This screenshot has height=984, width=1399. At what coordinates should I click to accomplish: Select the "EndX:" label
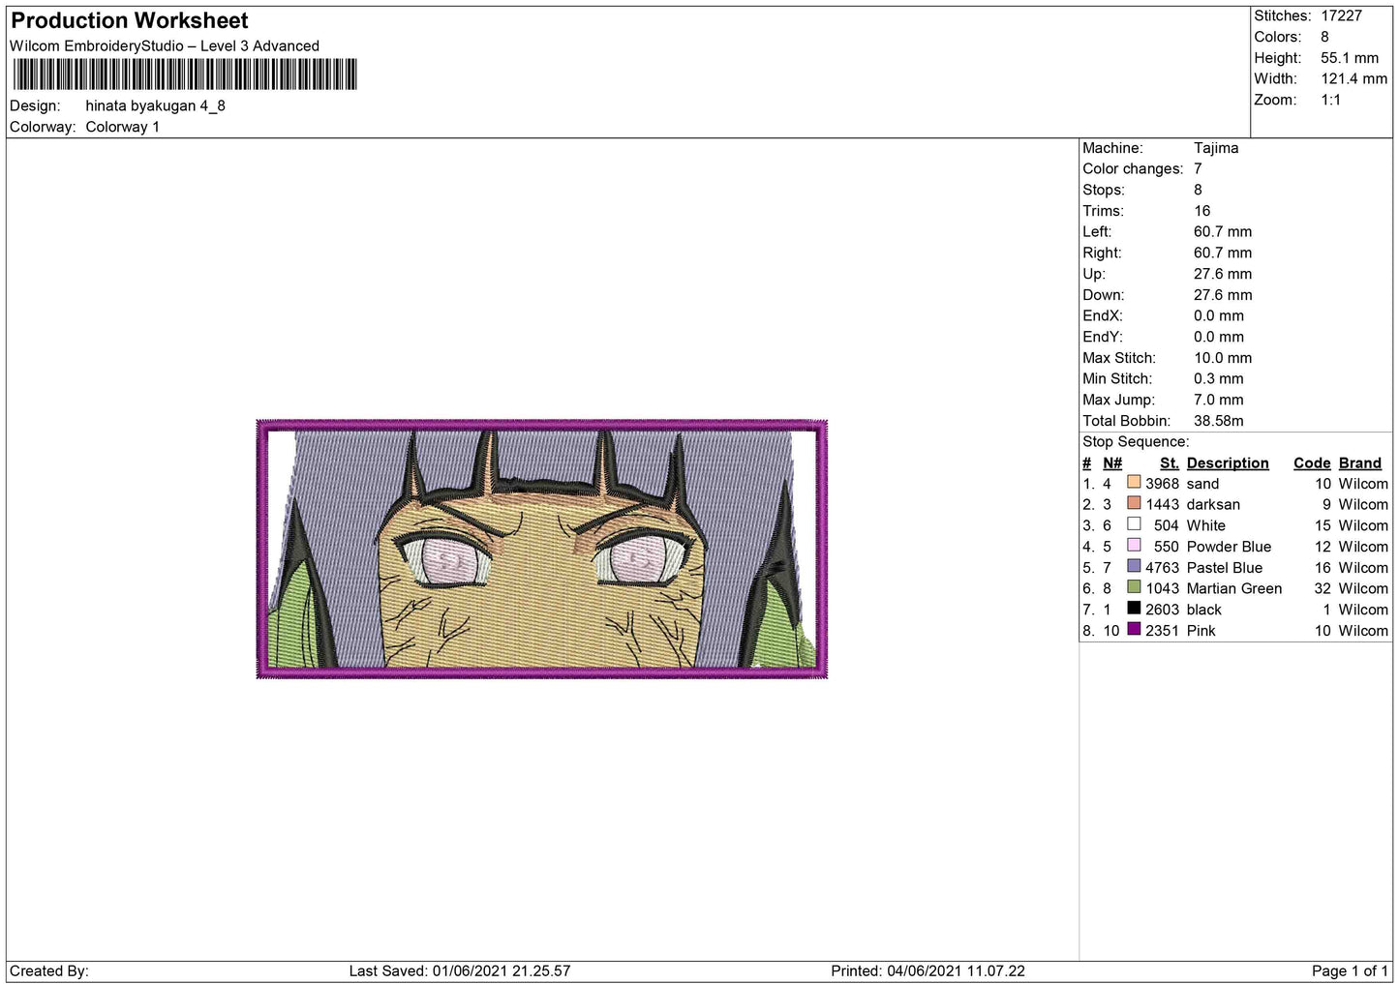pos(1103,316)
